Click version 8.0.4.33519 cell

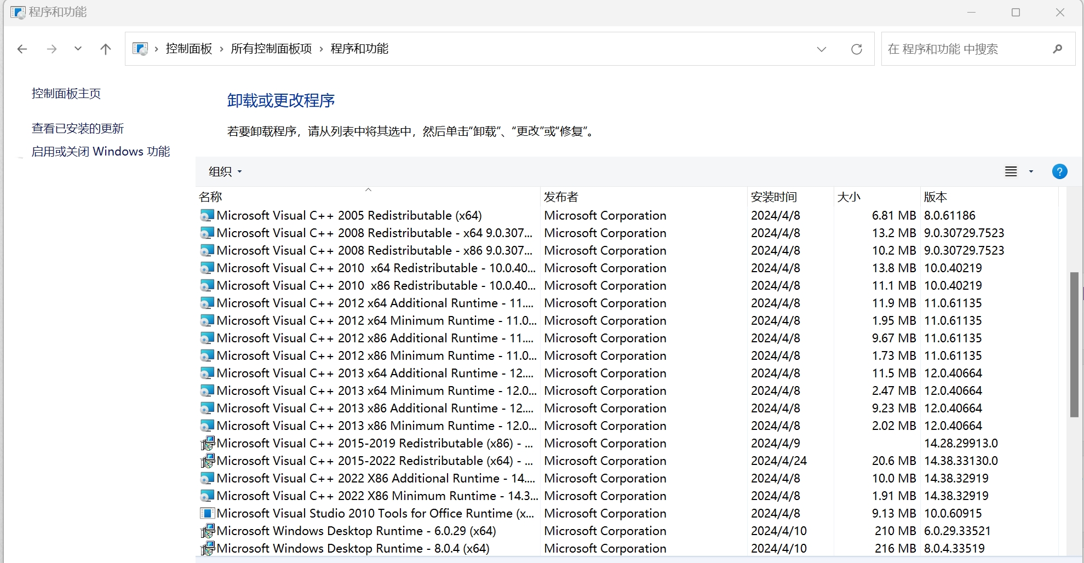[x=954, y=549]
